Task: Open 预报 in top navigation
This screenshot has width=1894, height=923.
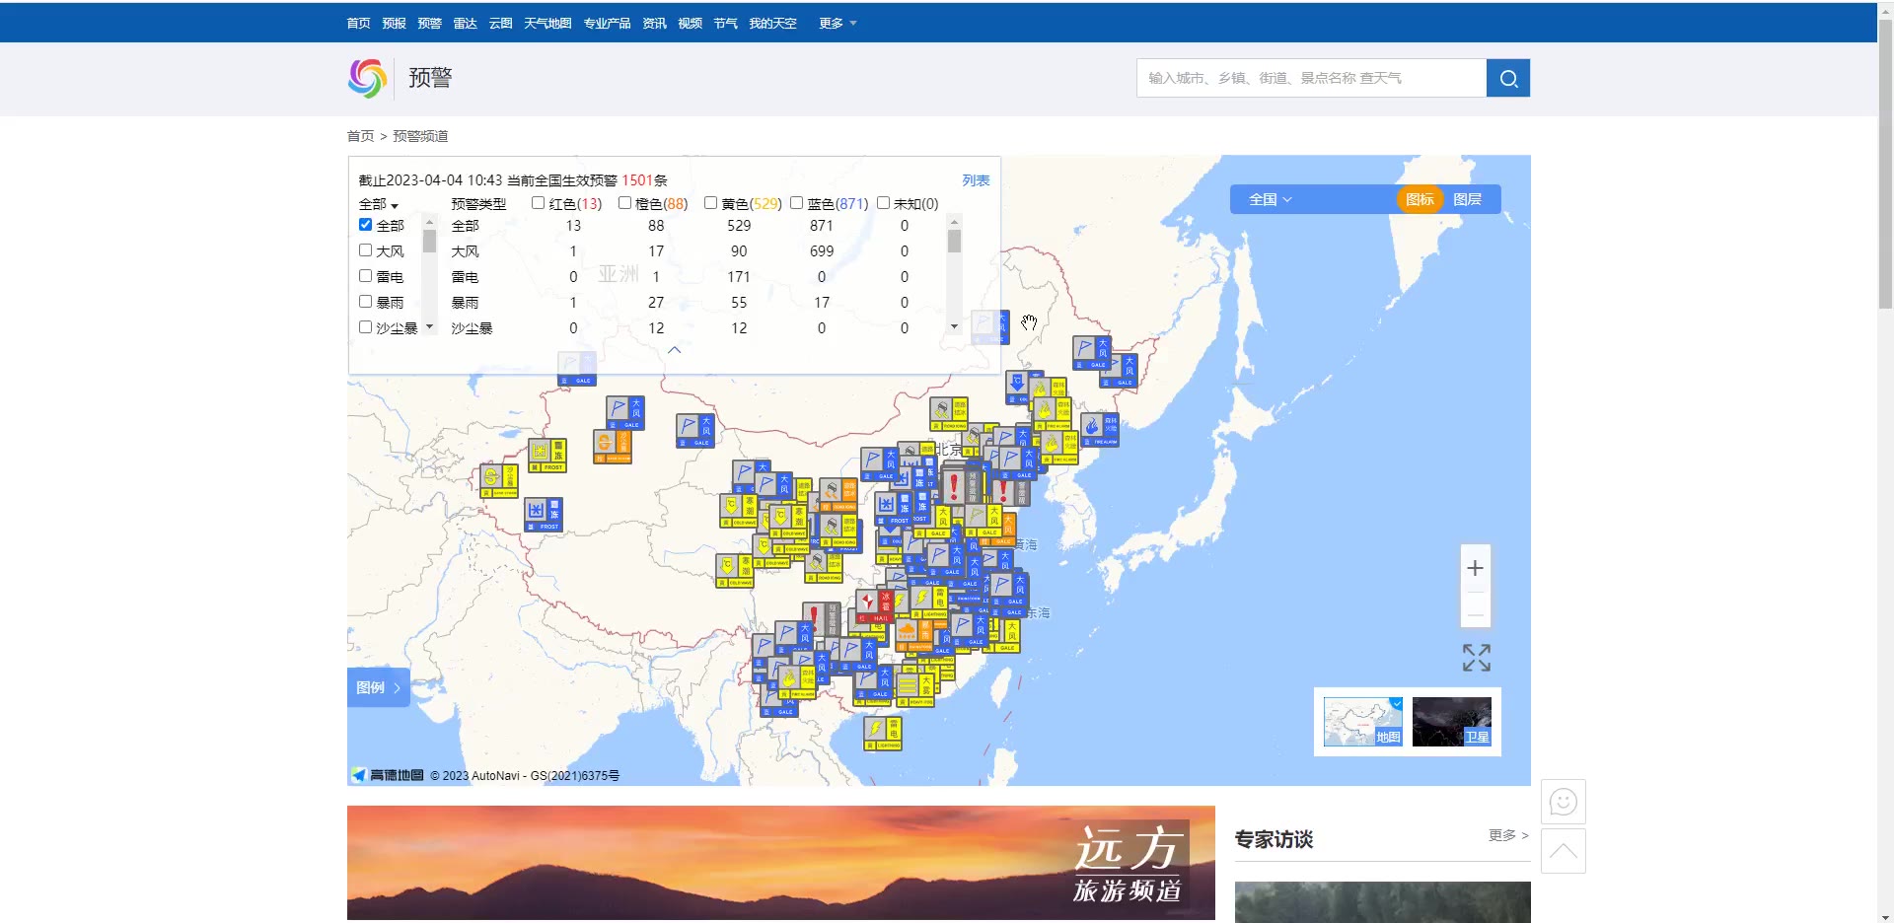Action: 394,23
